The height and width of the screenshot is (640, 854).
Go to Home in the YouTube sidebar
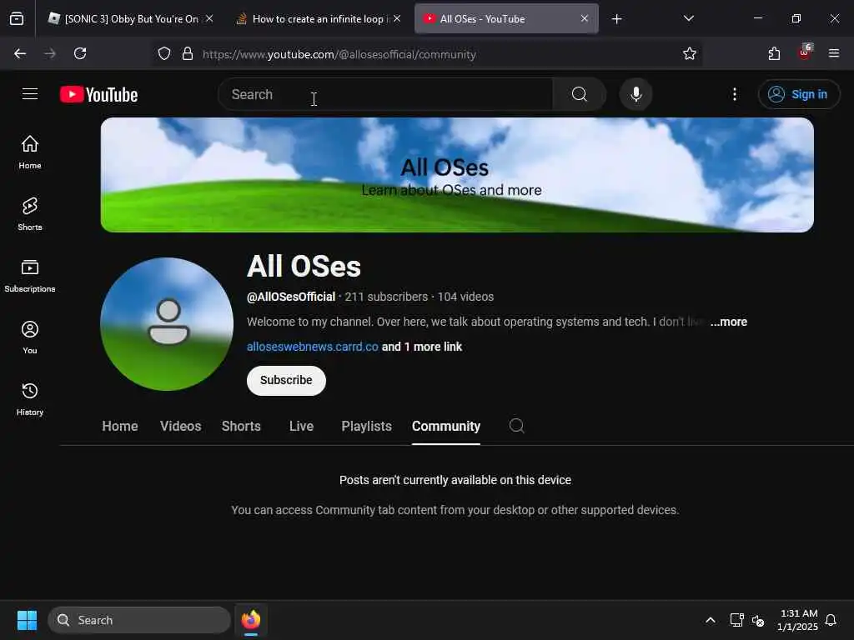[30, 152]
